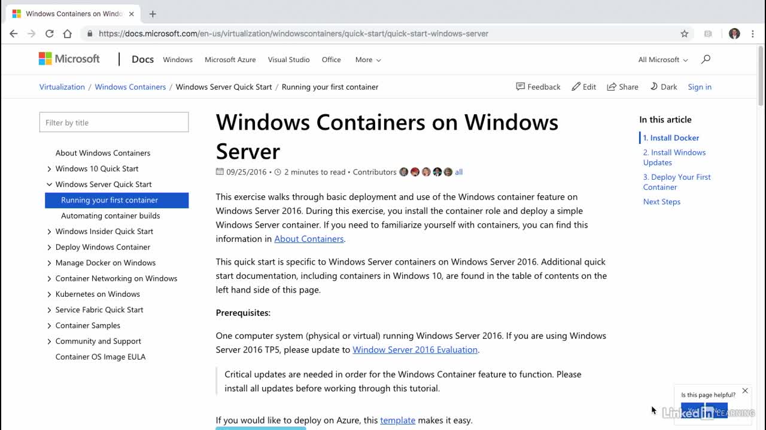Open the browser home icon
This screenshot has width=766, height=430.
click(x=68, y=33)
